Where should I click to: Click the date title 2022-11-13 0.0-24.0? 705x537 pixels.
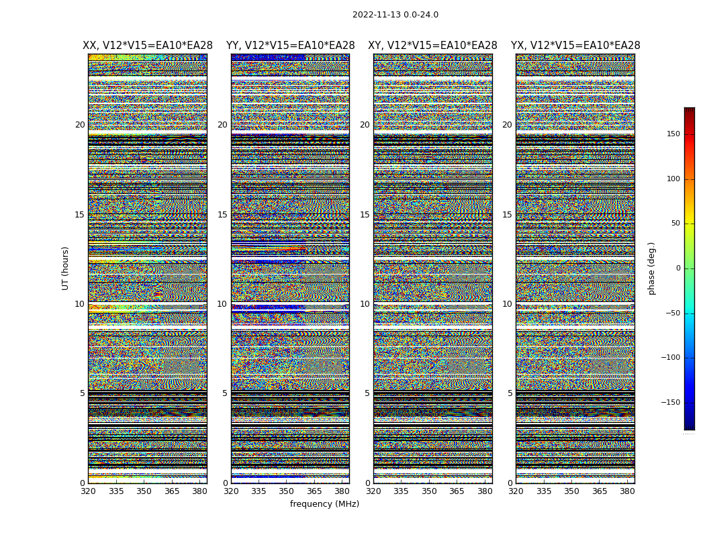coord(395,15)
